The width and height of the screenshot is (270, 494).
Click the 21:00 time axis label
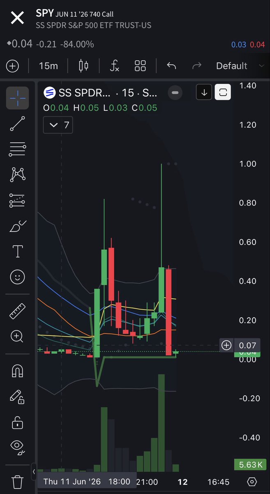[x=147, y=482]
